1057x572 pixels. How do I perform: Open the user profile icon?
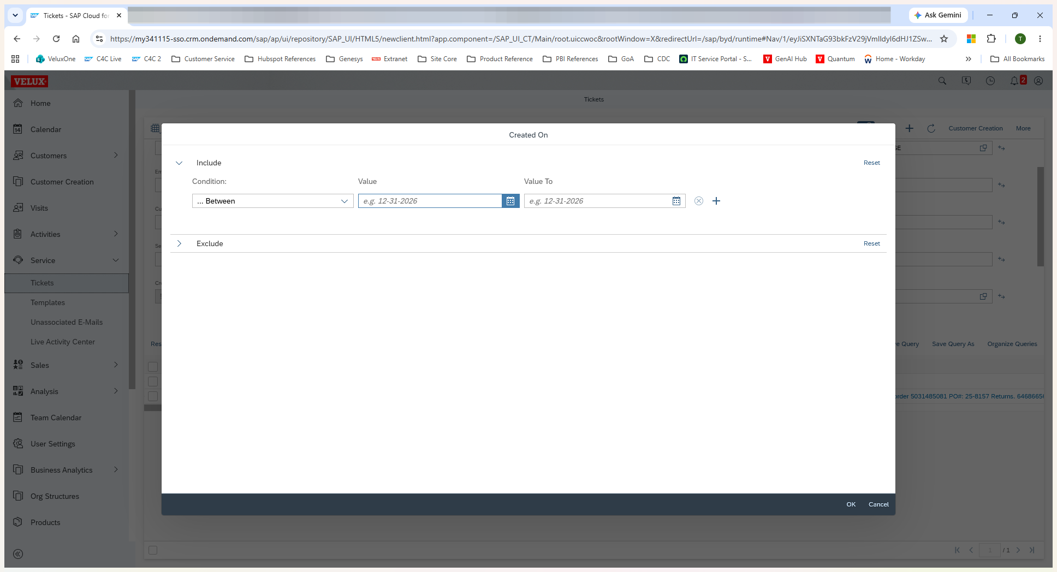pyautogui.click(x=1038, y=81)
